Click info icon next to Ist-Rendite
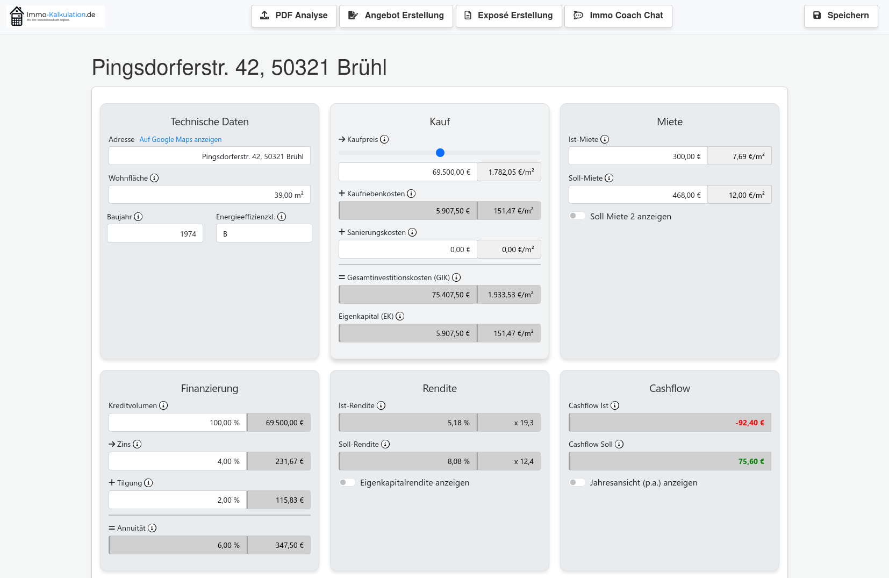This screenshot has width=889, height=578. (x=381, y=405)
